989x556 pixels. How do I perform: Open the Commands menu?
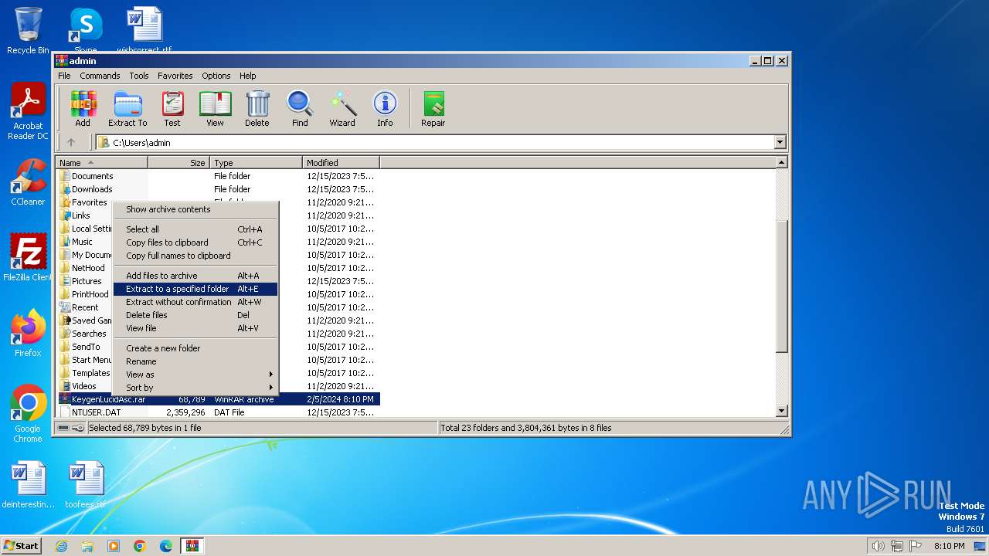coord(100,76)
